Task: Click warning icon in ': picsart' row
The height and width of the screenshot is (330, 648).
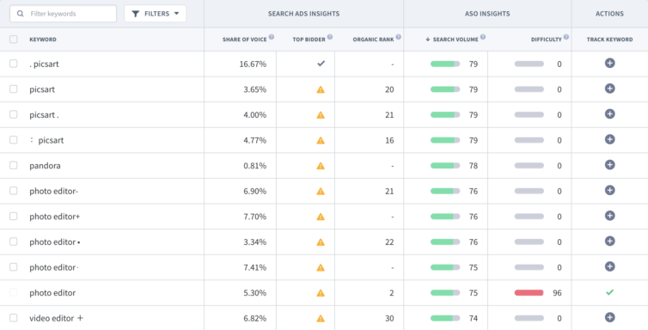Action: coord(321,140)
